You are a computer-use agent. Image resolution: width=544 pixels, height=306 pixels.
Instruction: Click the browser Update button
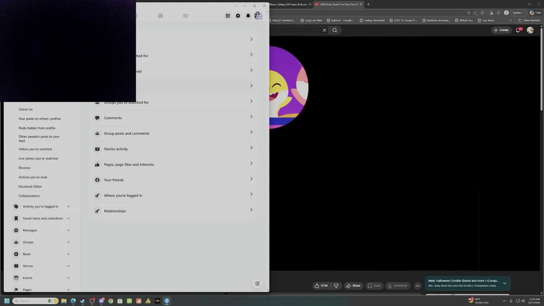coord(518,13)
